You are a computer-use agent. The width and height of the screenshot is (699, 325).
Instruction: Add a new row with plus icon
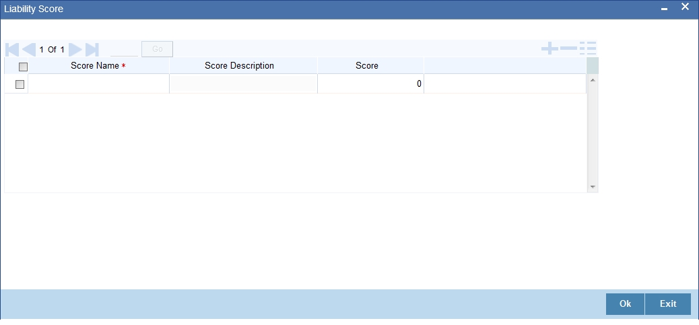[x=550, y=48]
